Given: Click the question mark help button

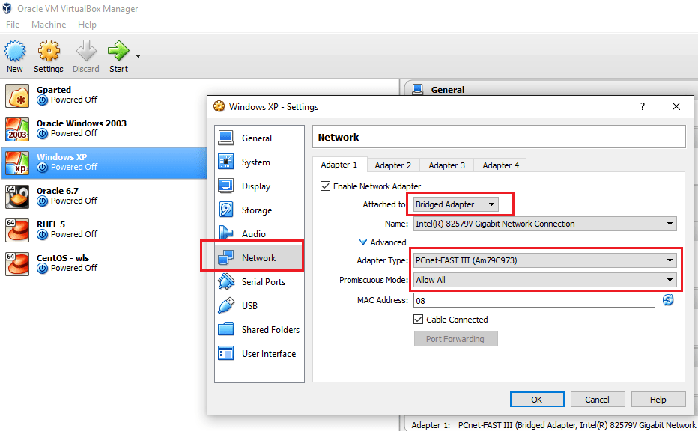Looking at the screenshot, I should (643, 106).
